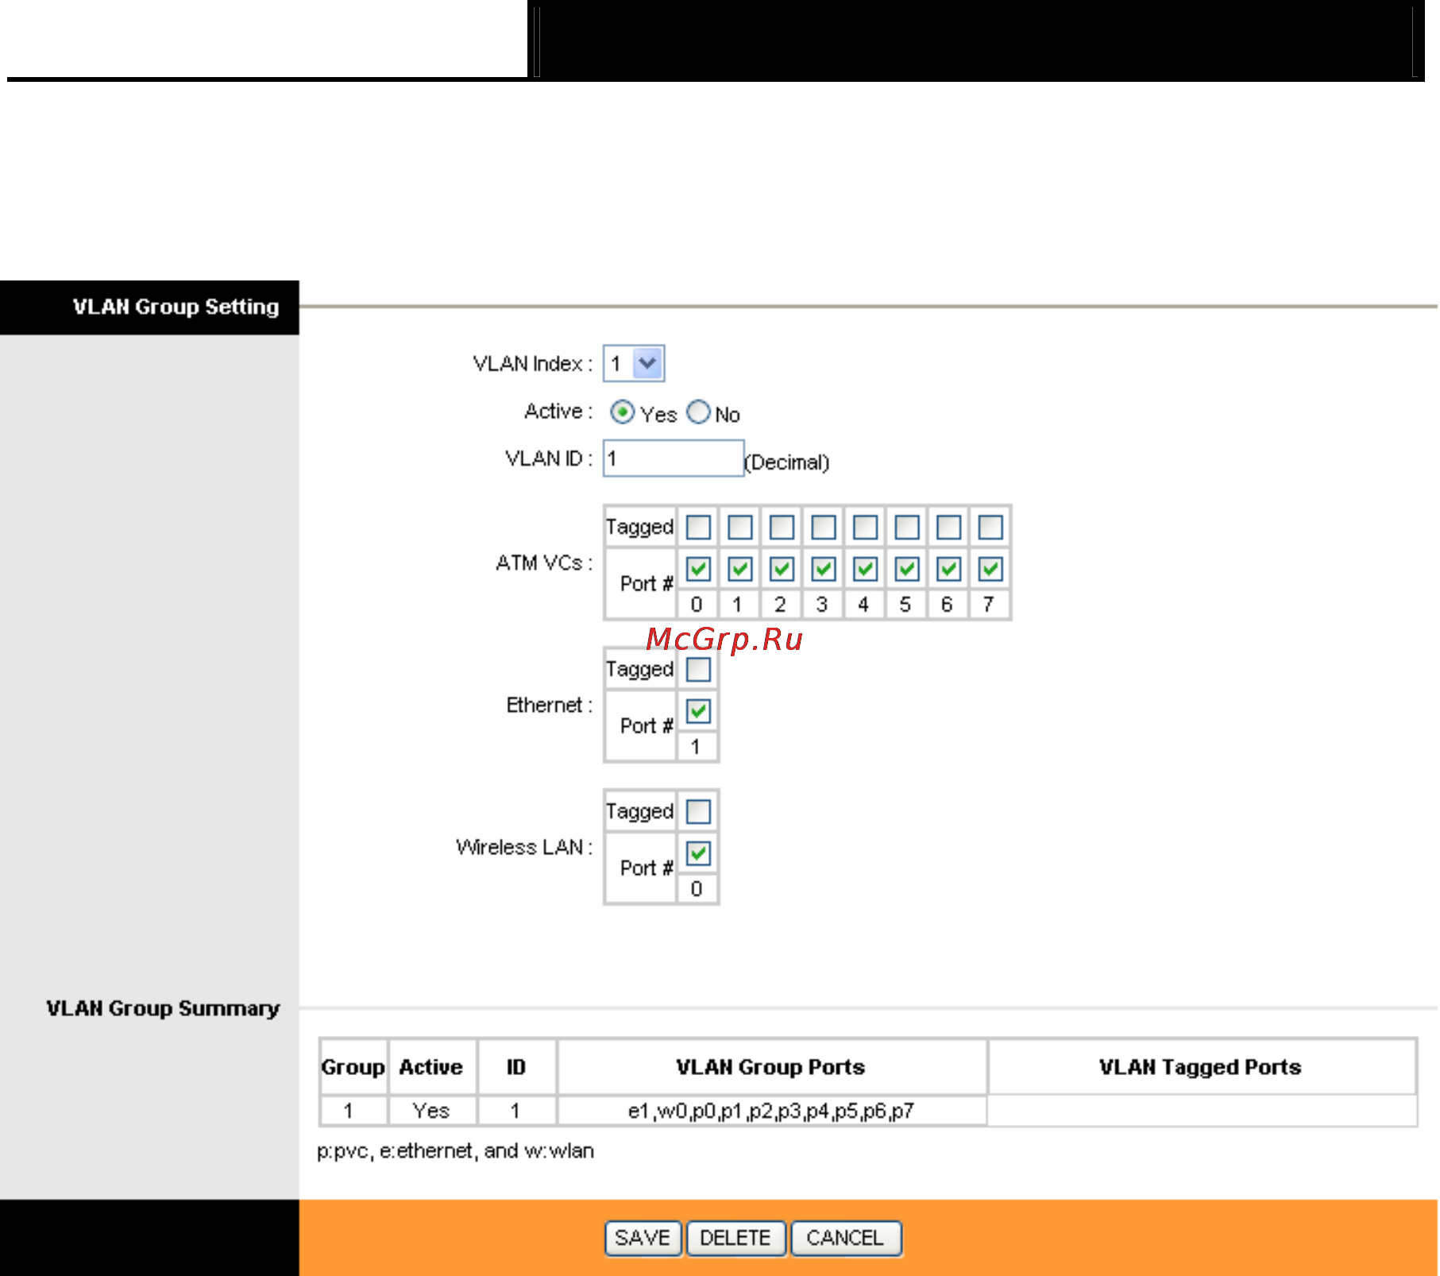1440x1276 pixels.
Task: Uncheck ATM VC Port # 5 membership checkbox
Action: point(907,569)
